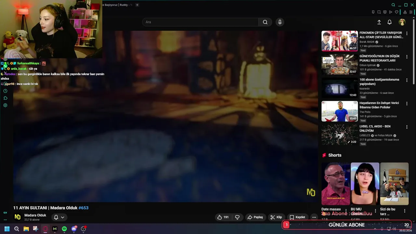Open the ad blocker shield icon

385,12
